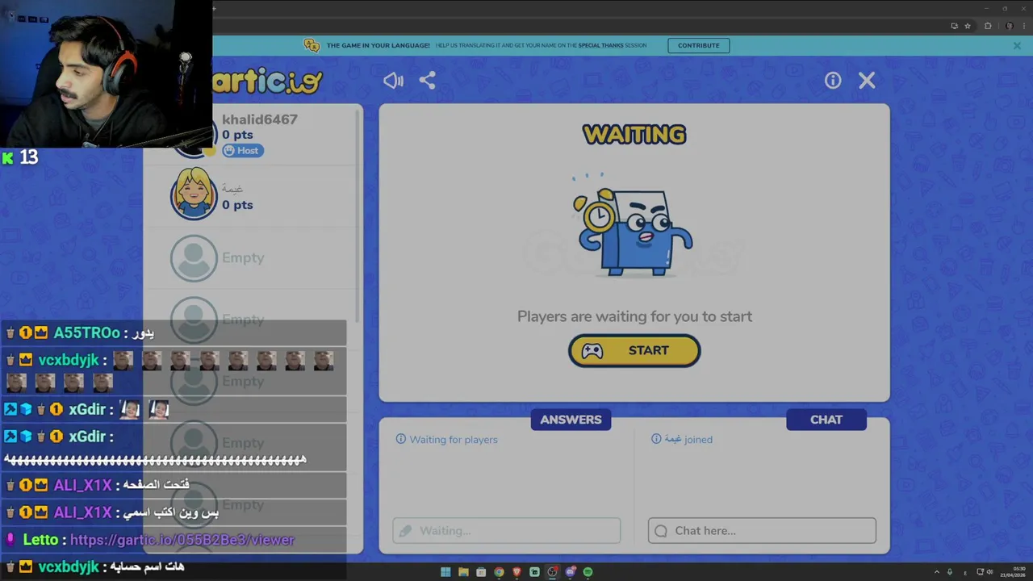1033x581 pixels.
Task: Open the Windows Start menu
Action: click(x=445, y=572)
